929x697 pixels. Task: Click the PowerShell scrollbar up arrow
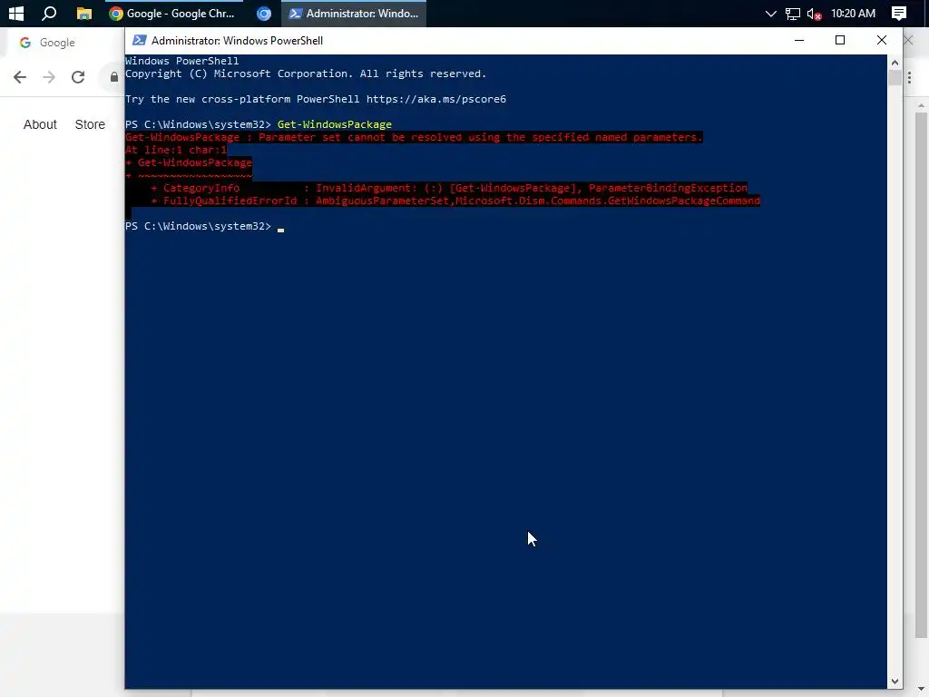click(x=895, y=62)
